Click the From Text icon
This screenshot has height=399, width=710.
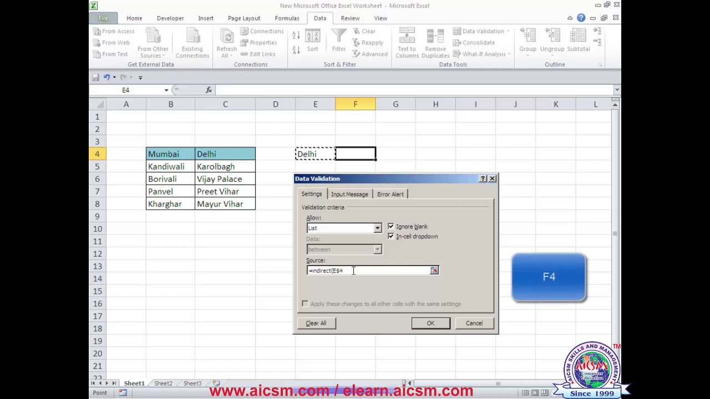(x=97, y=54)
